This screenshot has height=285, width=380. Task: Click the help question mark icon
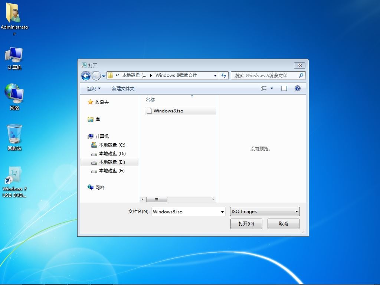coord(298,88)
